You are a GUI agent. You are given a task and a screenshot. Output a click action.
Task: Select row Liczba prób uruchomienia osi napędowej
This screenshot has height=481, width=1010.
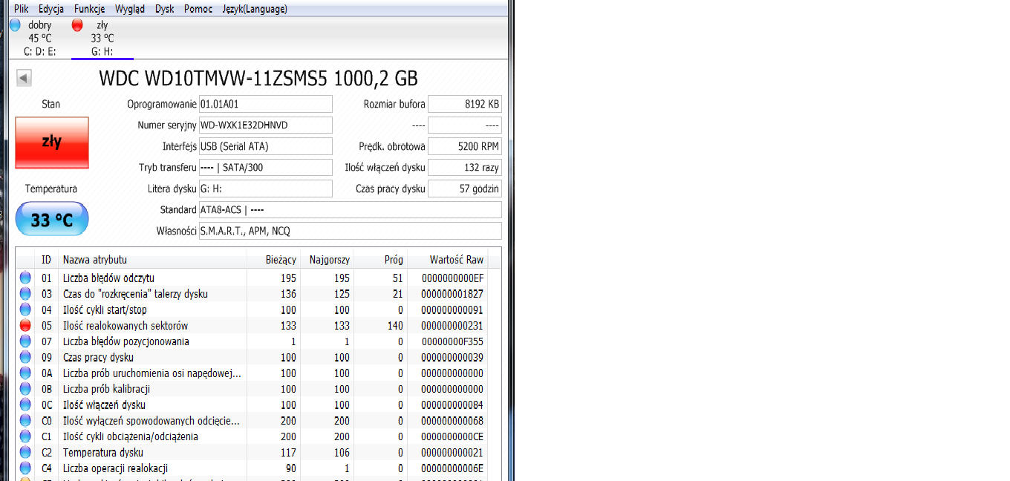[x=252, y=373]
